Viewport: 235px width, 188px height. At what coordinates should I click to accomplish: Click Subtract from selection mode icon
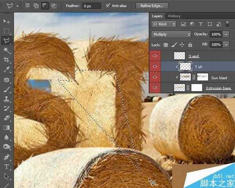tap(45, 6)
